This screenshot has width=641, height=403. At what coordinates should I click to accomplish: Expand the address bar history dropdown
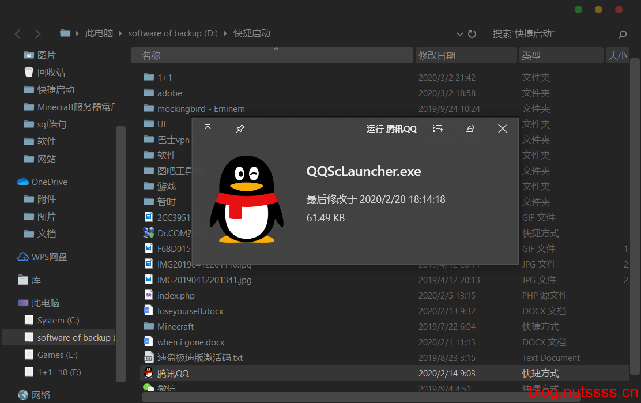pyautogui.click(x=459, y=34)
